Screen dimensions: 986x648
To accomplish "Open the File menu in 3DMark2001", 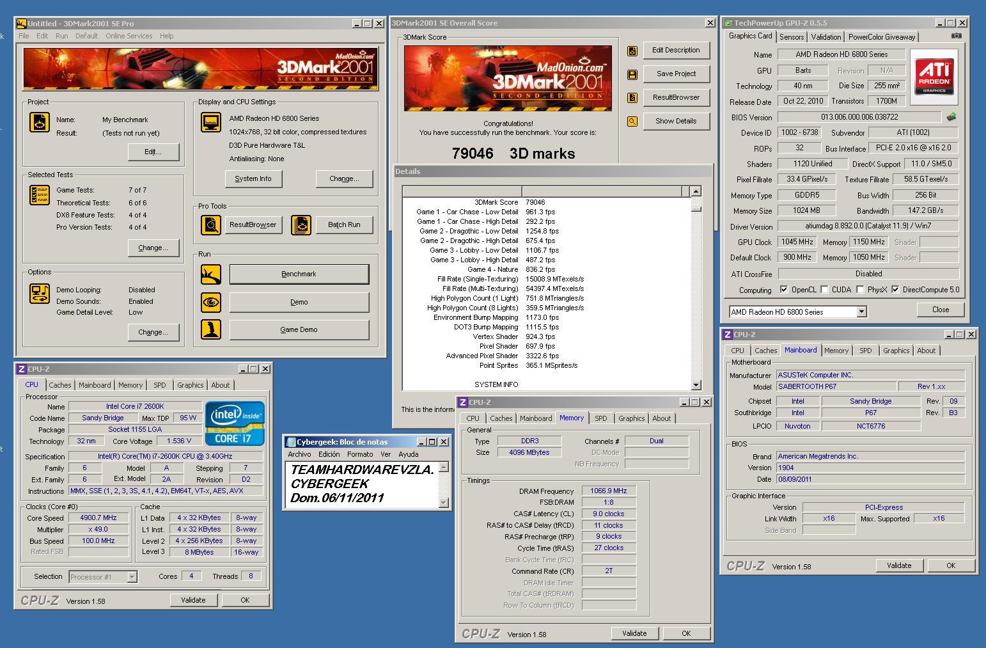I will 24,36.
